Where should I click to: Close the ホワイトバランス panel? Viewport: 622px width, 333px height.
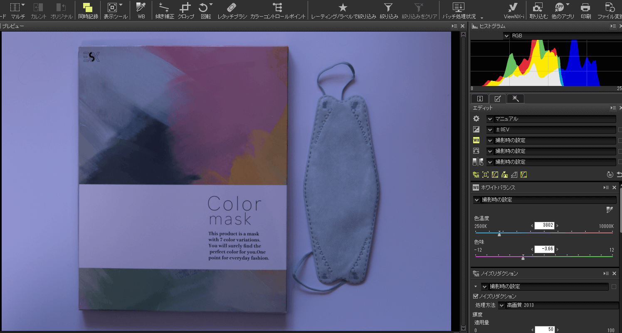[615, 188]
